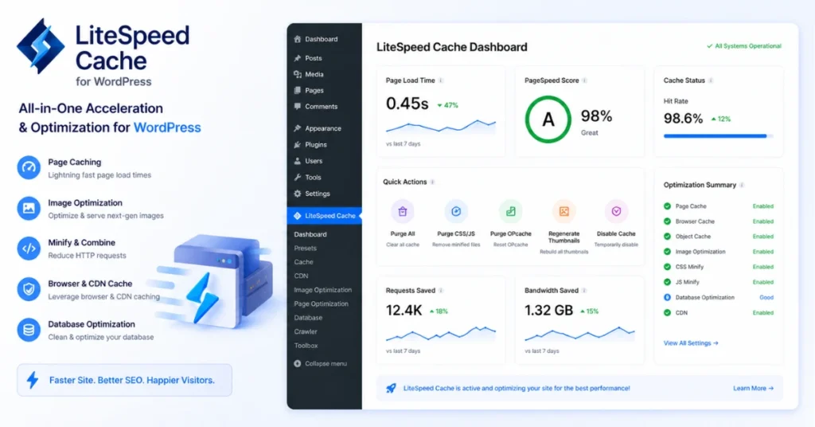Click the Browser & CDN Cache shield icon

[x=29, y=289]
